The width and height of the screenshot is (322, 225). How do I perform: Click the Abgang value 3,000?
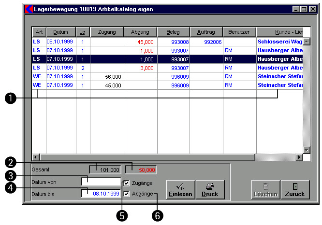click(x=147, y=68)
